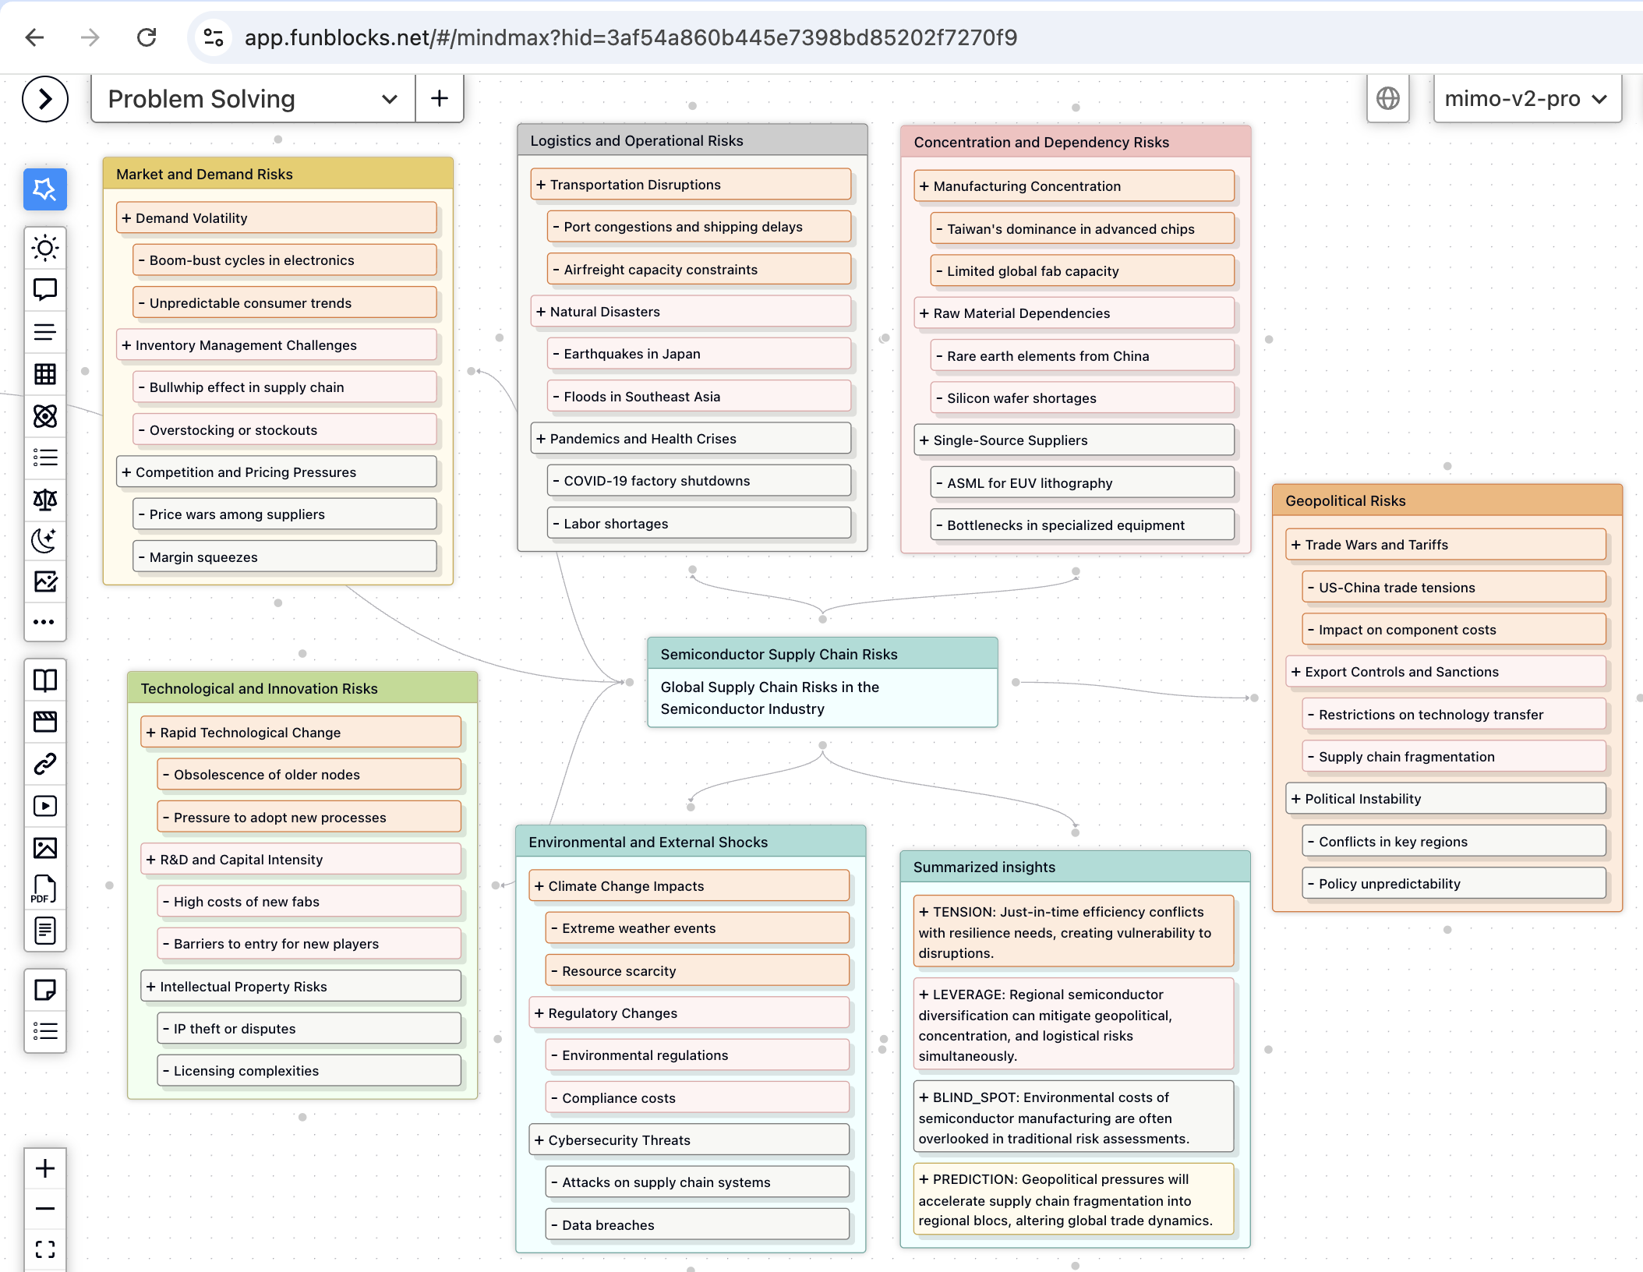The image size is (1643, 1272).
Task: Open the PDF export icon
Action: (x=44, y=889)
